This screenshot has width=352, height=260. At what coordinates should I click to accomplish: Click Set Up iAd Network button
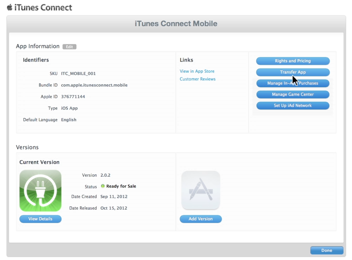point(293,106)
